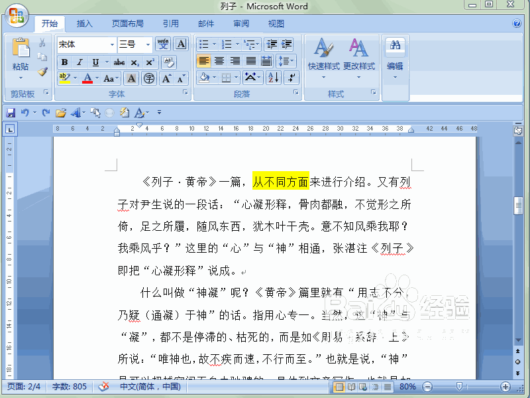Save the document using the Save icon

(x=11, y=112)
